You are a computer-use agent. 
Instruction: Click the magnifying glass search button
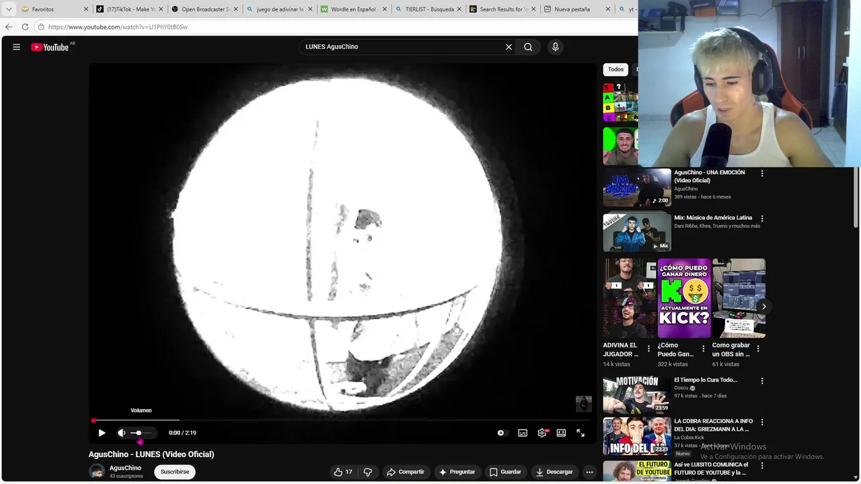point(528,47)
